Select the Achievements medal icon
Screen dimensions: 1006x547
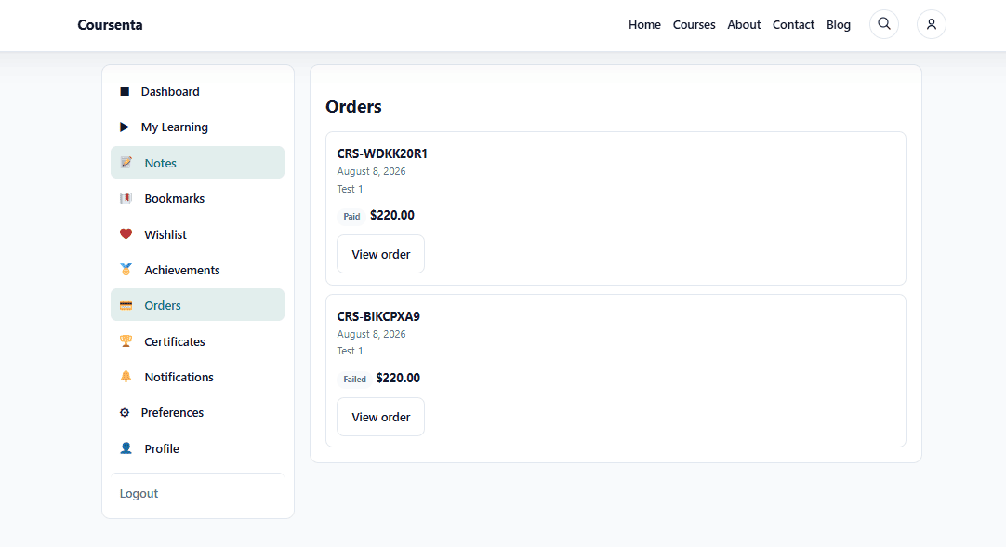[x=126, y=270]
